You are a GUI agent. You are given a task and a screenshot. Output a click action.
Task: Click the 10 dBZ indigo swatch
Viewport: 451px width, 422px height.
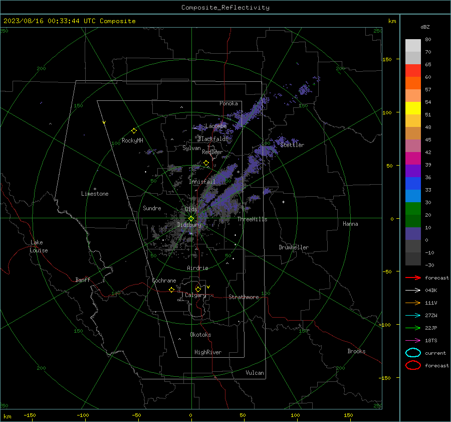[x=413, y=234]
